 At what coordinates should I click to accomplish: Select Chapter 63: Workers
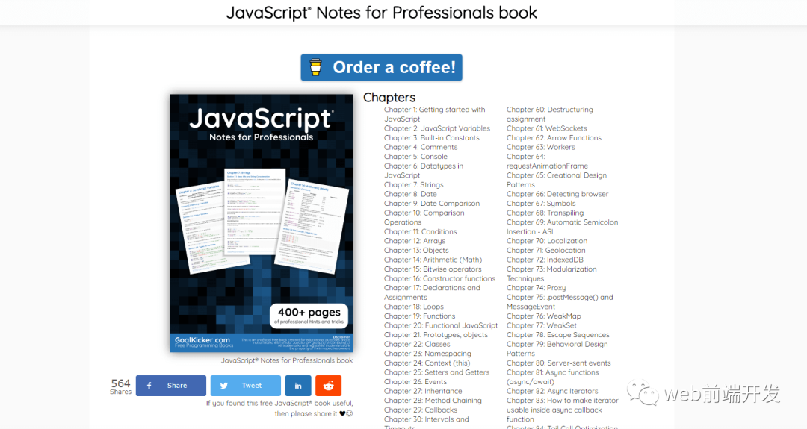click(x=541, y=147)
